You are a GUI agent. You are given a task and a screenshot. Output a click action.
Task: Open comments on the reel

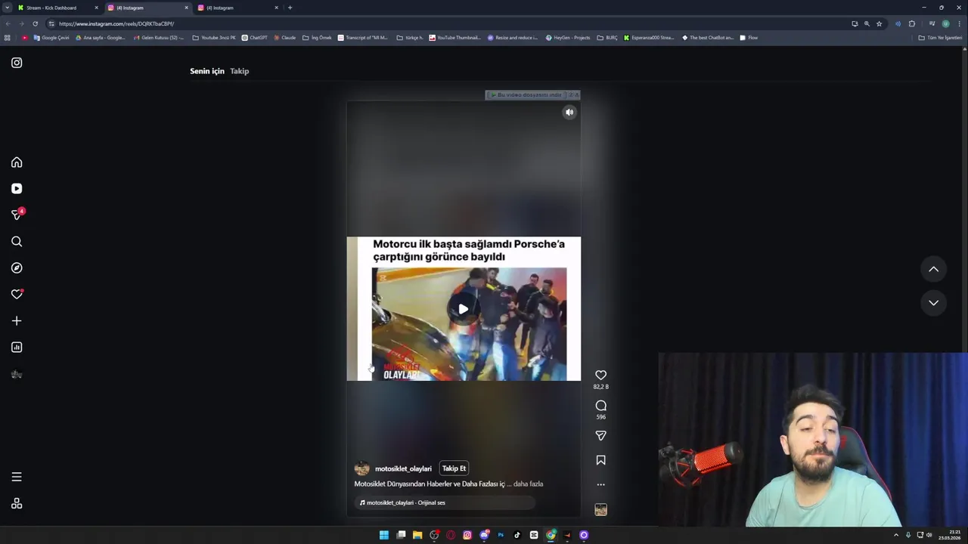[600, 406]
